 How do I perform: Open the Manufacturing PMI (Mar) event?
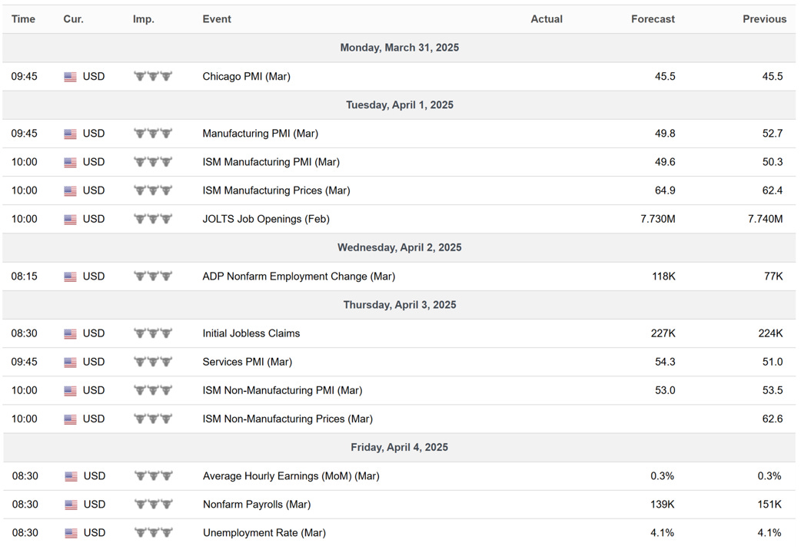260,134
